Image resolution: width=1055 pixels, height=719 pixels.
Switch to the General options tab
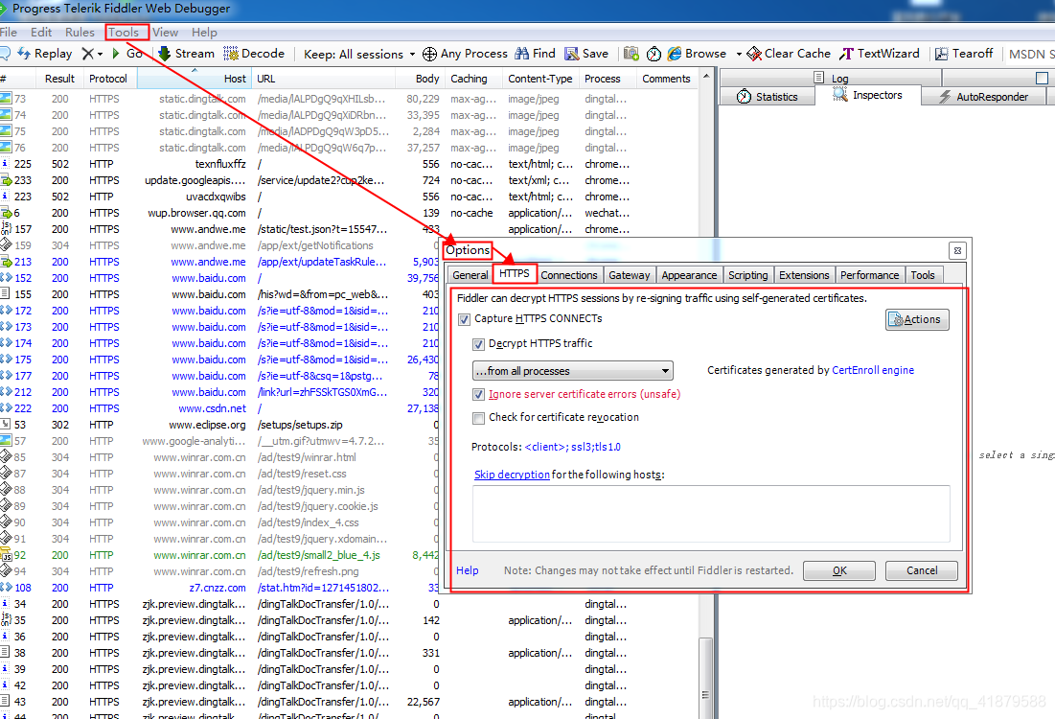pyautogui.click(x=470, y=275)
